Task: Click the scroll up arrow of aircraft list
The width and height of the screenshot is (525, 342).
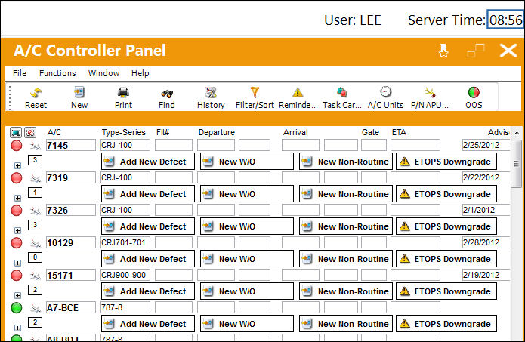Action: click(x=517, y=133)
